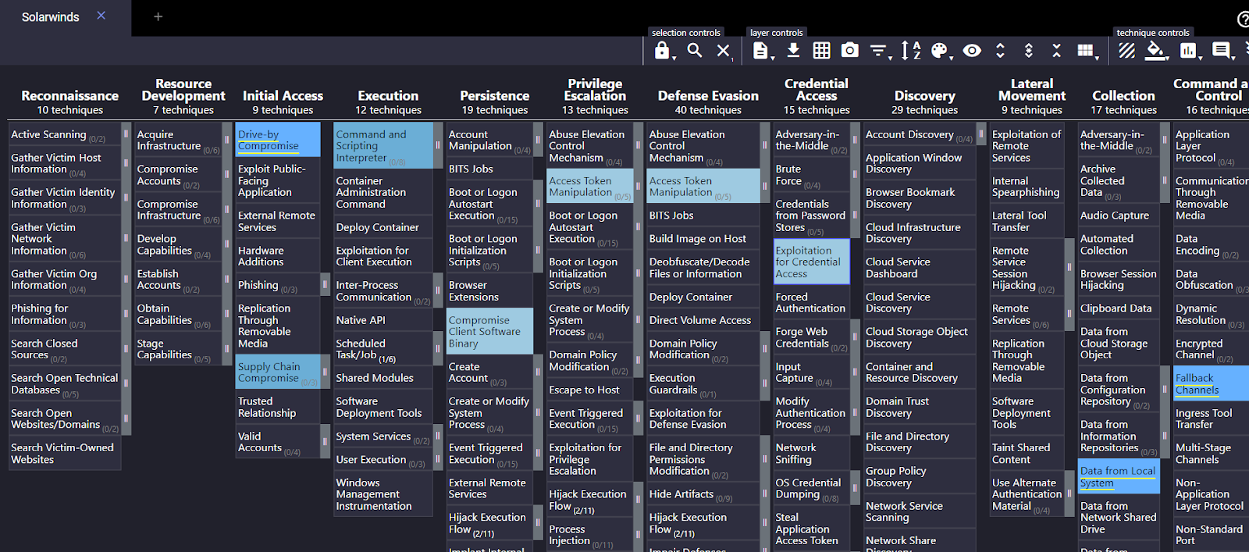Viewport: 1249px width, 552px height.
Task: Select the Drive-by Compromise technique
Action: 278,140
